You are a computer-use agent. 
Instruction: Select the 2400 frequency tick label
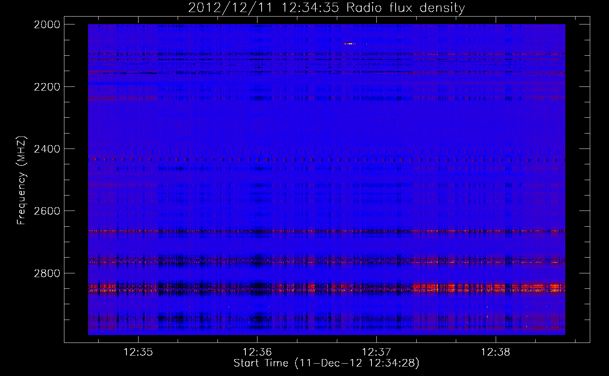47,149
